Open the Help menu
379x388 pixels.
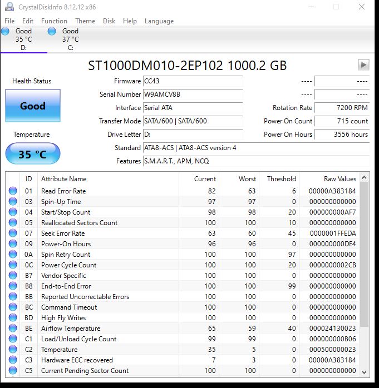(x=130, y=21)
